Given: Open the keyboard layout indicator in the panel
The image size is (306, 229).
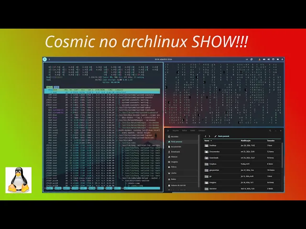Looking at the screenshot, I should [247, 59].
